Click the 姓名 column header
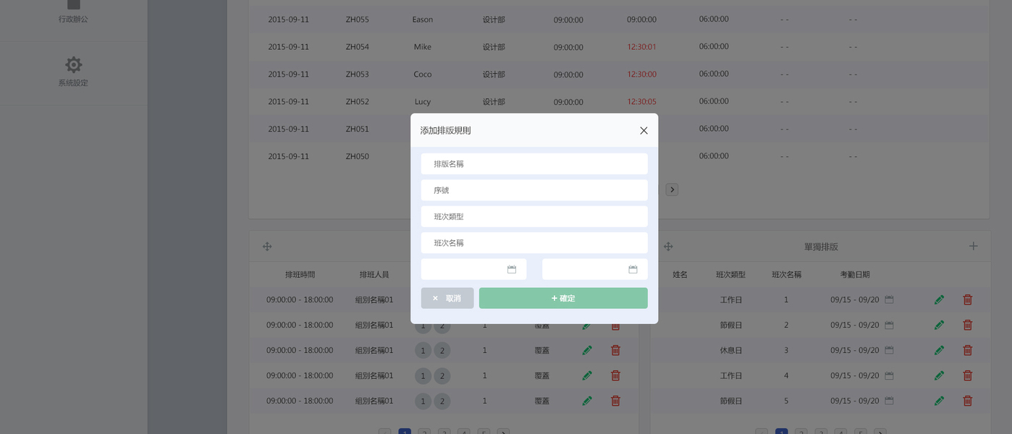Image resolution: width=1012 pixels, height=434 pixels. tap(680, 275)
